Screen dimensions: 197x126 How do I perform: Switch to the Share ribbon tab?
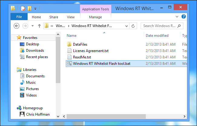[54, 17]
